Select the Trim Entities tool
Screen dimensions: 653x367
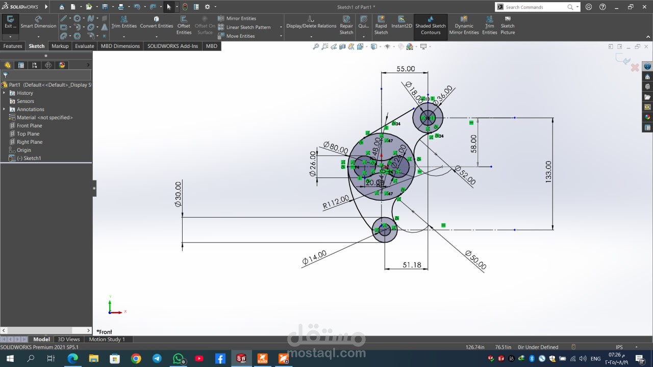tap(124, 22)
